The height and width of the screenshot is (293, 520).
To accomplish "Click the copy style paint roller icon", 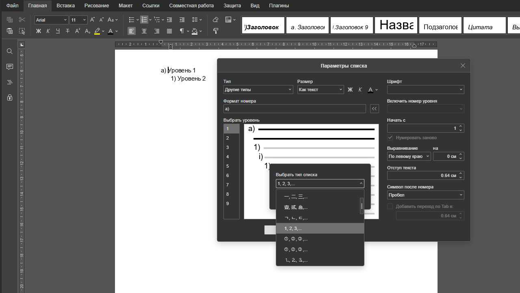I will point(215,31).
